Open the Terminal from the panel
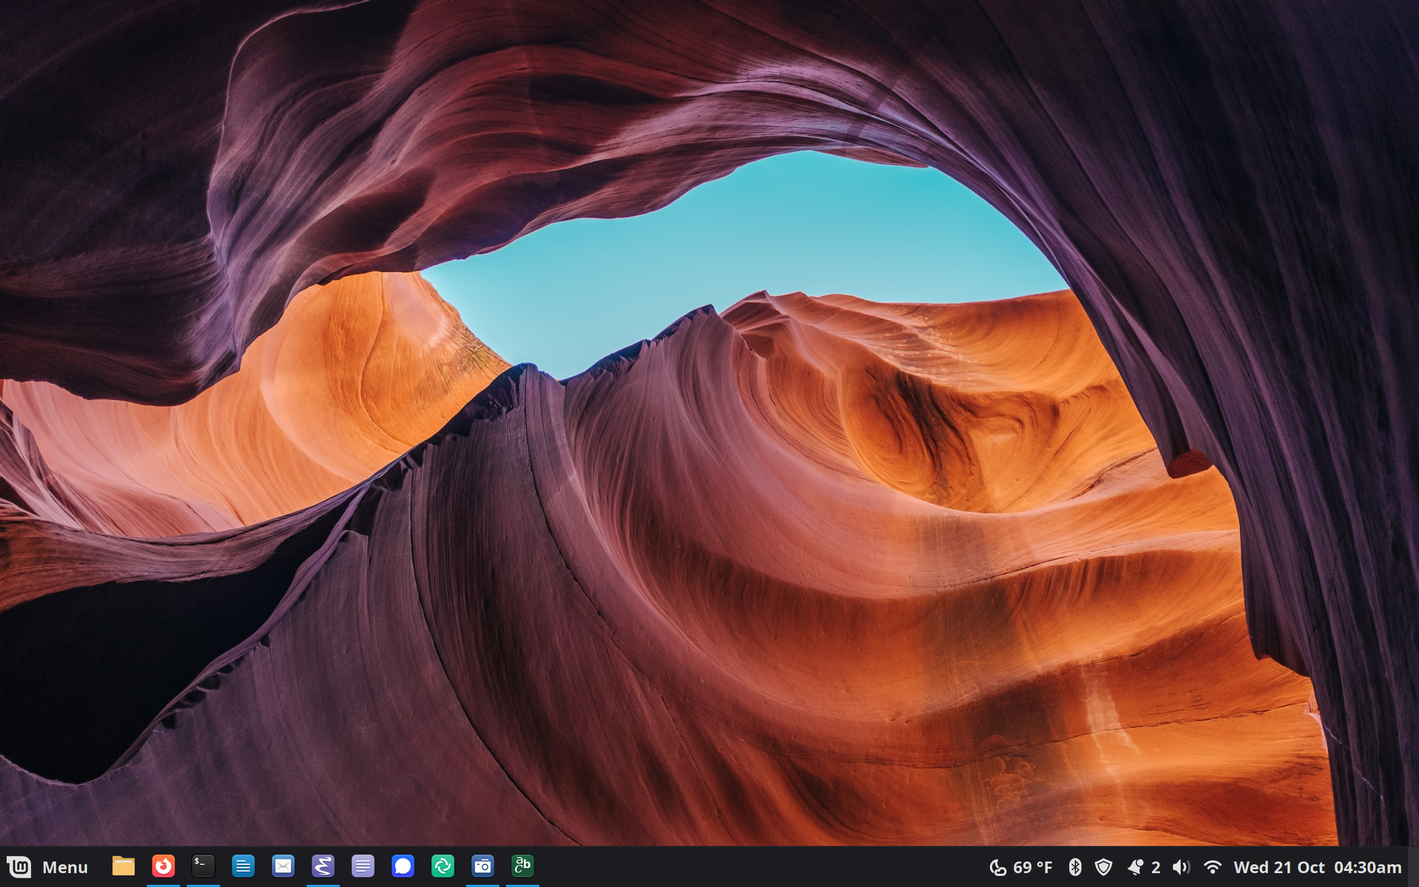This screenshot has height=887, width=1419. pyautogui.click(x=203, y=866)
